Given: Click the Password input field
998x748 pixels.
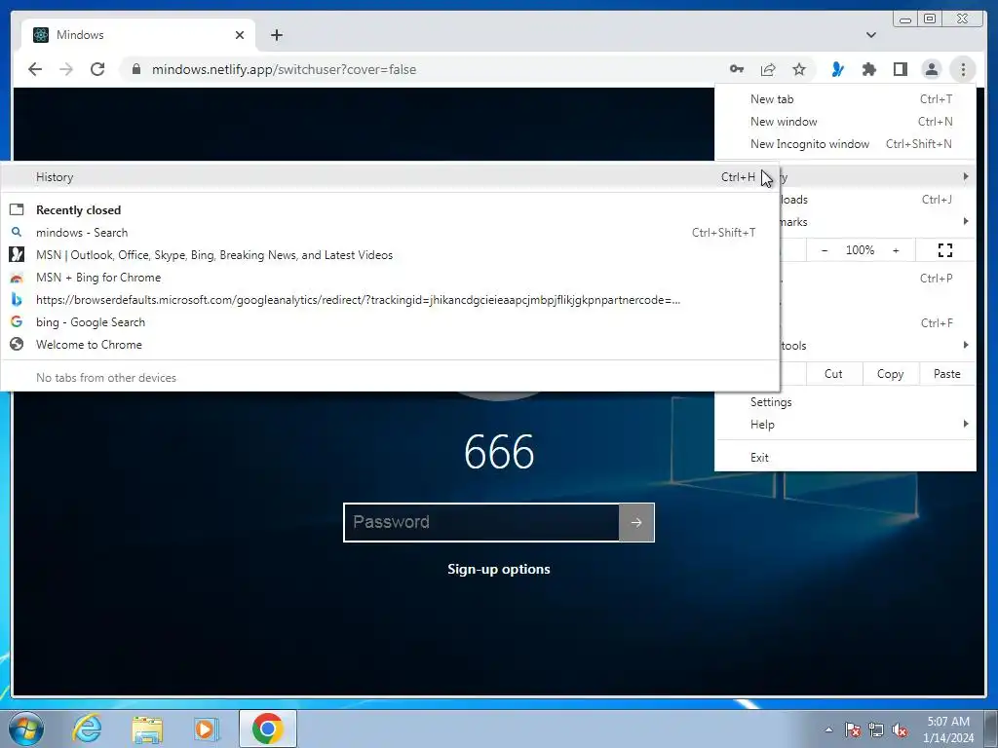Looking at the screenshot, I should click(481, 522).
